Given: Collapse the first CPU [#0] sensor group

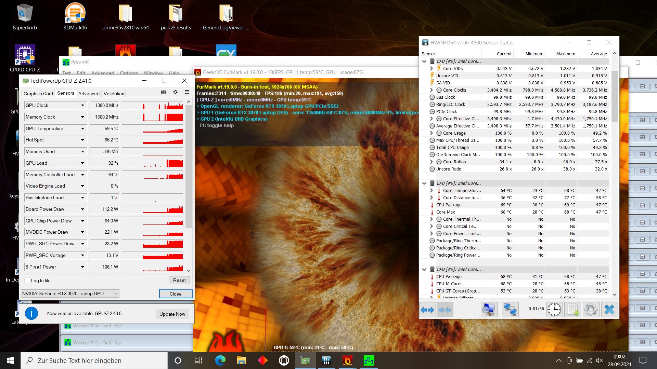Looking at the screenshot, I should coord(424,61).
